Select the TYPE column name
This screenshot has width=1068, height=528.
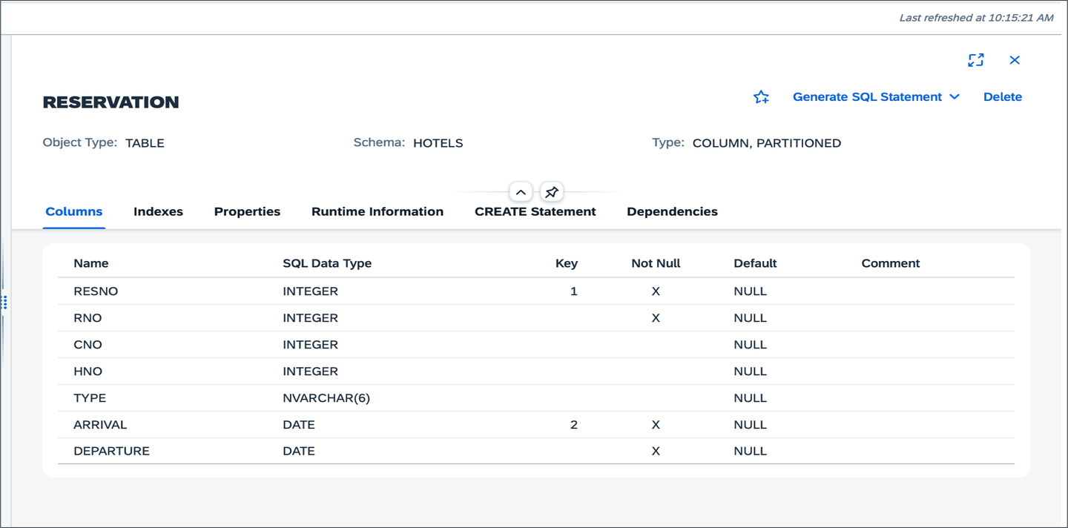[x=90, y=398]
